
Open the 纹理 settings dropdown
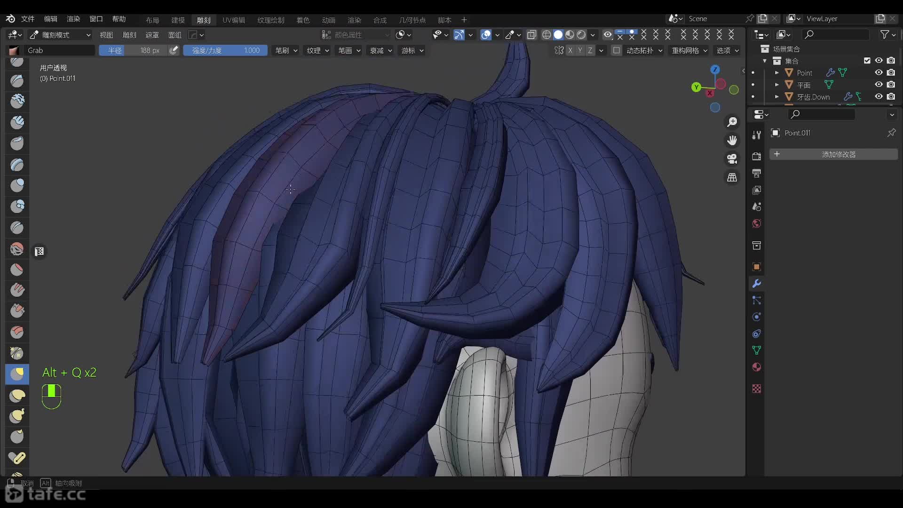point(318,50)
